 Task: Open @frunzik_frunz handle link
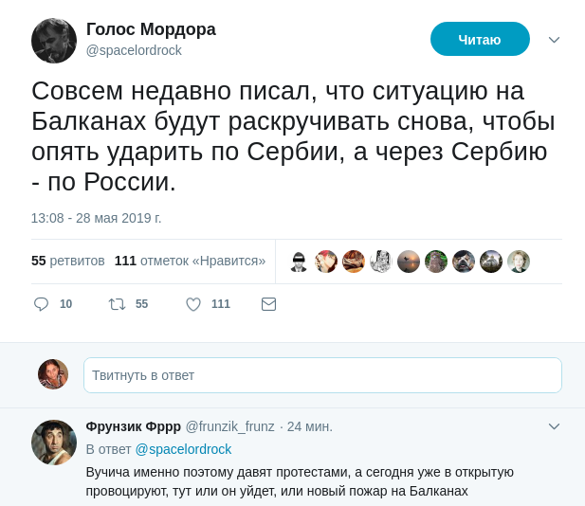[x=229, y=426]
